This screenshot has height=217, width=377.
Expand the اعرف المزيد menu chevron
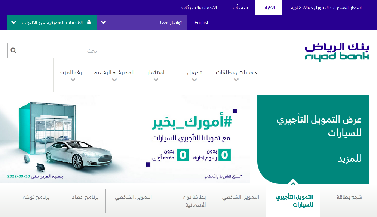(73, 80)
